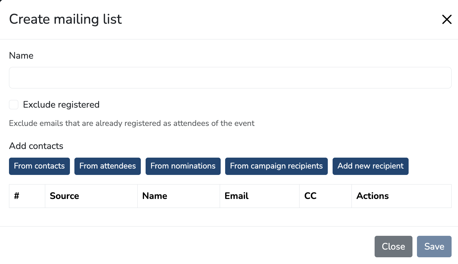Select the Email column header
458x264 pixels.
pyautogui.click(x=236, y=196)
